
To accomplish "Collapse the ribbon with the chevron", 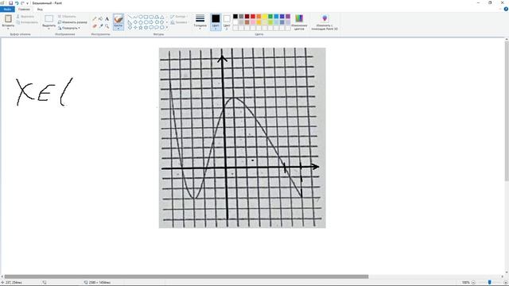I will click(x=501, y=9).
